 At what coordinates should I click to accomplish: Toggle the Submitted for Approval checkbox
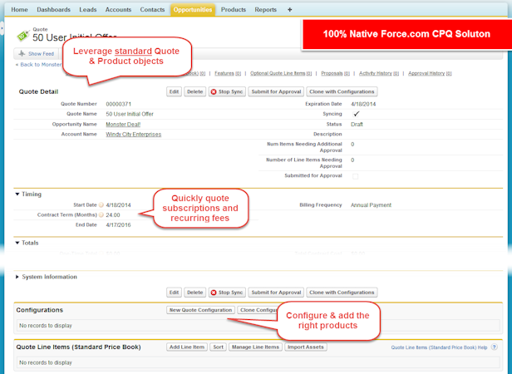(355, 176)
